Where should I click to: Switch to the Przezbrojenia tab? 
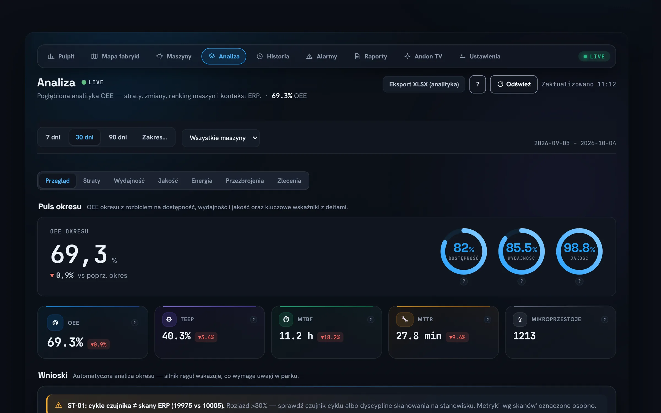pos(245,181)
